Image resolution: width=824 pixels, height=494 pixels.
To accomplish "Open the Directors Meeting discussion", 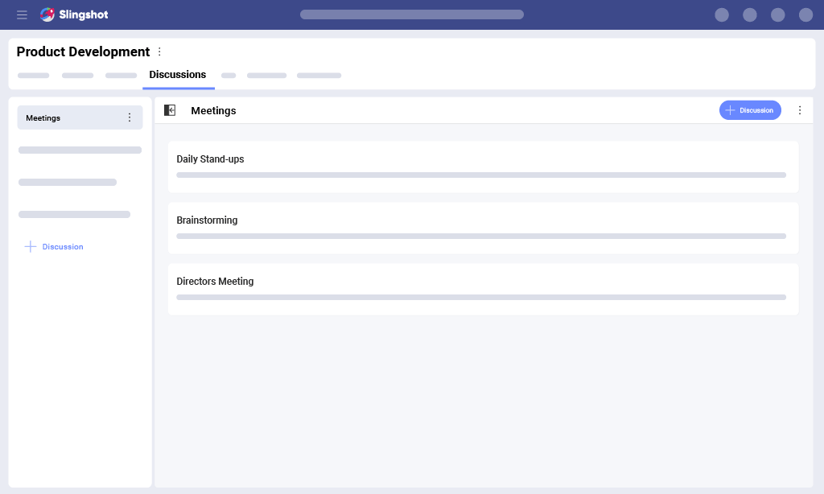I will [482, 289].
